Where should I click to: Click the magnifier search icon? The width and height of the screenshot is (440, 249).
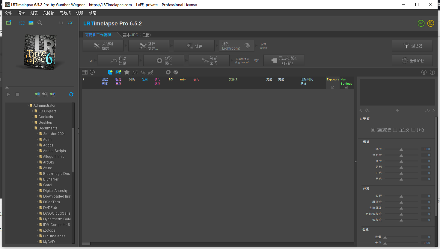pos(40,23)
